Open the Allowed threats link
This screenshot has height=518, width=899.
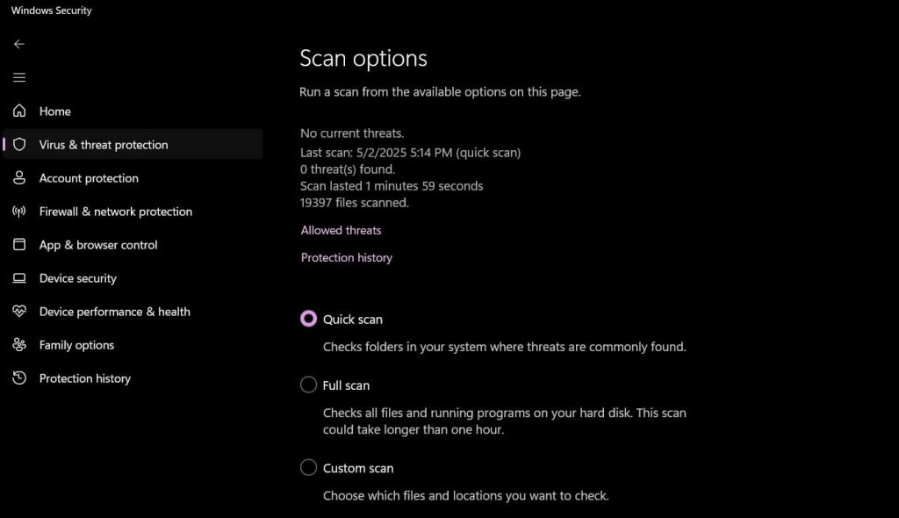(341, 230)
